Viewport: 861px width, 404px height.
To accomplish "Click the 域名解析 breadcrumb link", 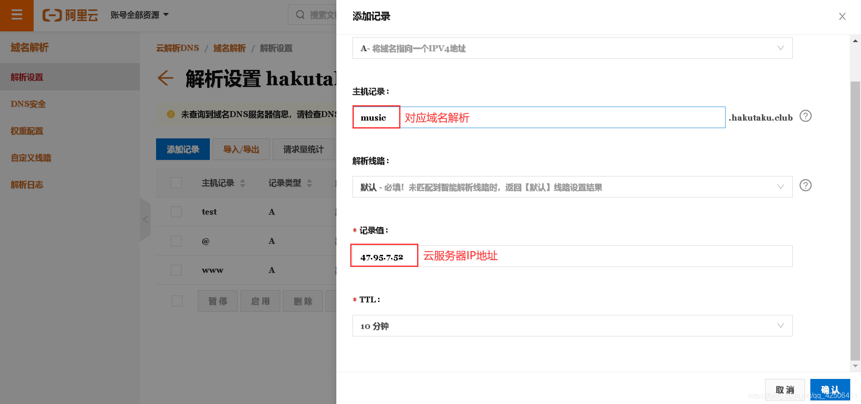I will click(229, 48).
